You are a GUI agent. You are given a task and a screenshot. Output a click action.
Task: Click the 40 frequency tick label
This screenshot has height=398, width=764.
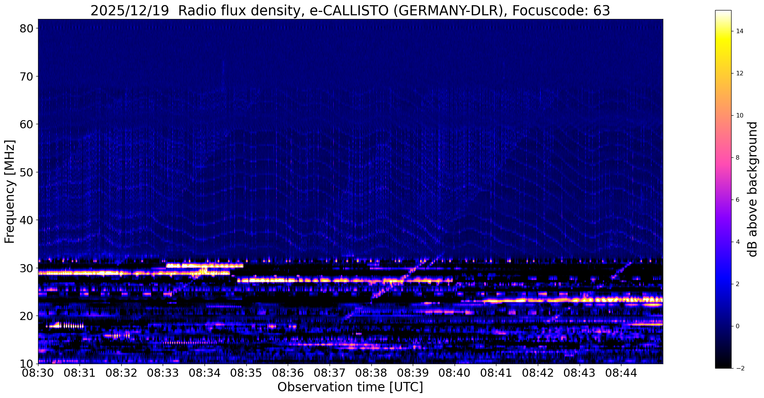pyautogui.click(x=26, y=220)
